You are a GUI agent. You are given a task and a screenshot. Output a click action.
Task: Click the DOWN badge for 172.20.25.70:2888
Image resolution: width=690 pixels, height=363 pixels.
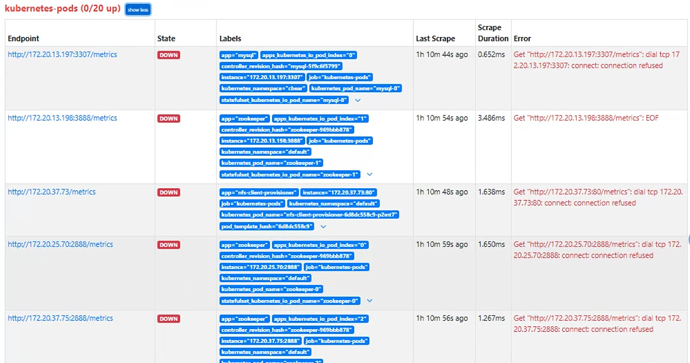168,245
